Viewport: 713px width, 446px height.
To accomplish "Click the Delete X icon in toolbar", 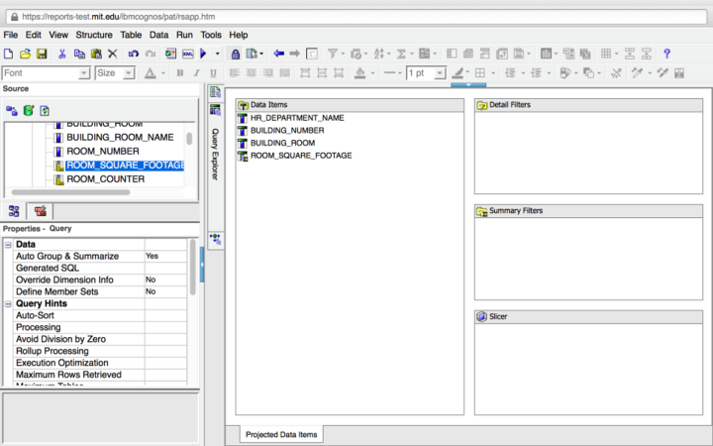I will (112, 54).
